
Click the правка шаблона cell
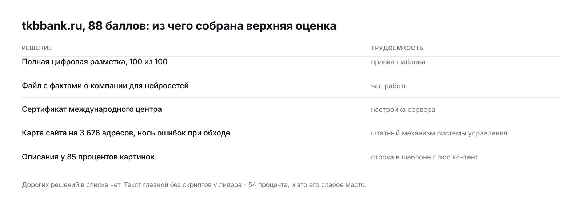click(398, 62)
